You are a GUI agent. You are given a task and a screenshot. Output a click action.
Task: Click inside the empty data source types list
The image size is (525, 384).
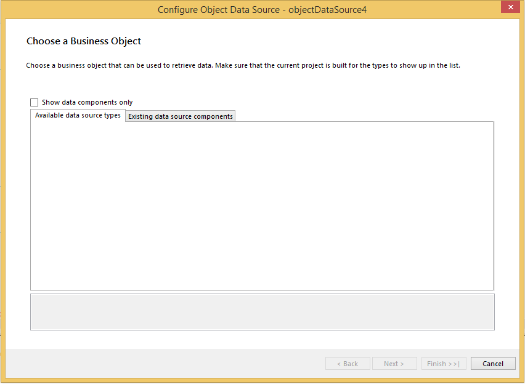262,206
